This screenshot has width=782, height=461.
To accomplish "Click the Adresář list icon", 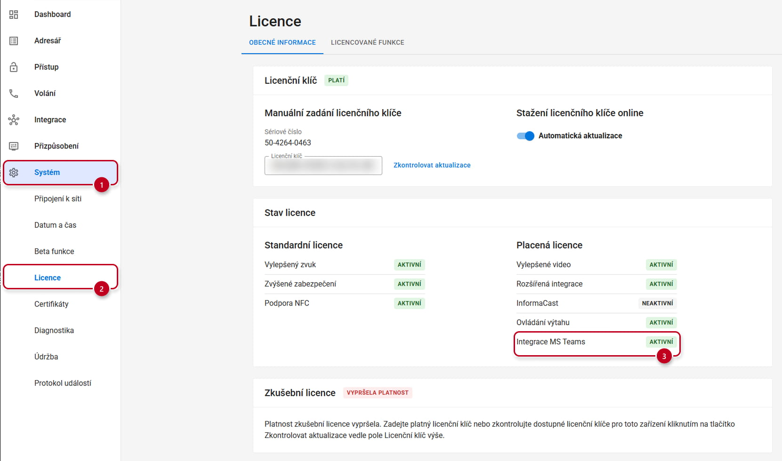I will coord(14,41).
